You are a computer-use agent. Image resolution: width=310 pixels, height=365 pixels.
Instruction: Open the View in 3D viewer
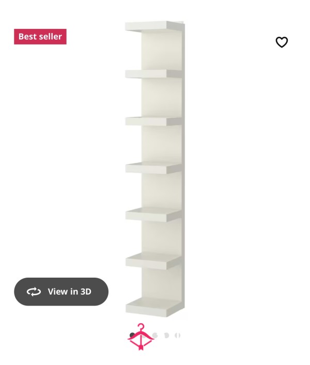tap(61, 292)
